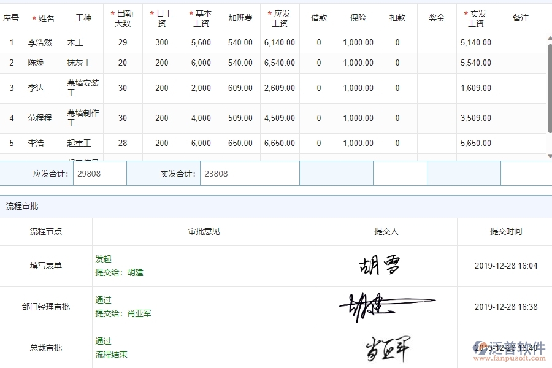Image resolution: width=552 pixels, height=368 pixels.
Task: Select the 姓名 column header
Action: (43, 18)
